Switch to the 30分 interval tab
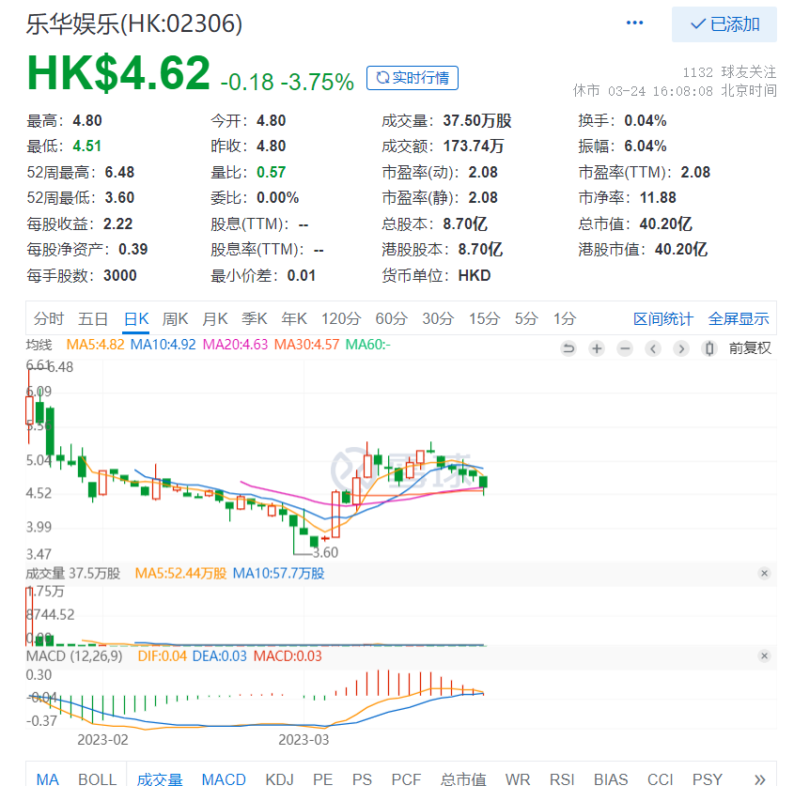 [438, 319]
